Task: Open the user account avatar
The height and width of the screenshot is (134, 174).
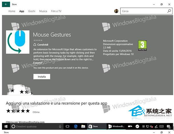Action: pyautogui.click(x=116, y=11)
